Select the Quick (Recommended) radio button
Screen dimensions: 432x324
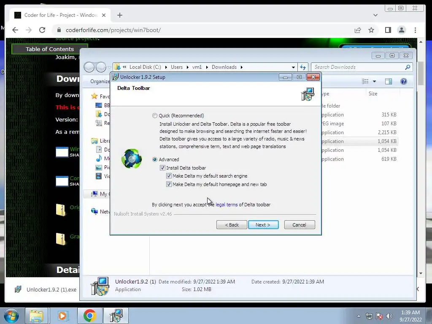pos(155,116)
